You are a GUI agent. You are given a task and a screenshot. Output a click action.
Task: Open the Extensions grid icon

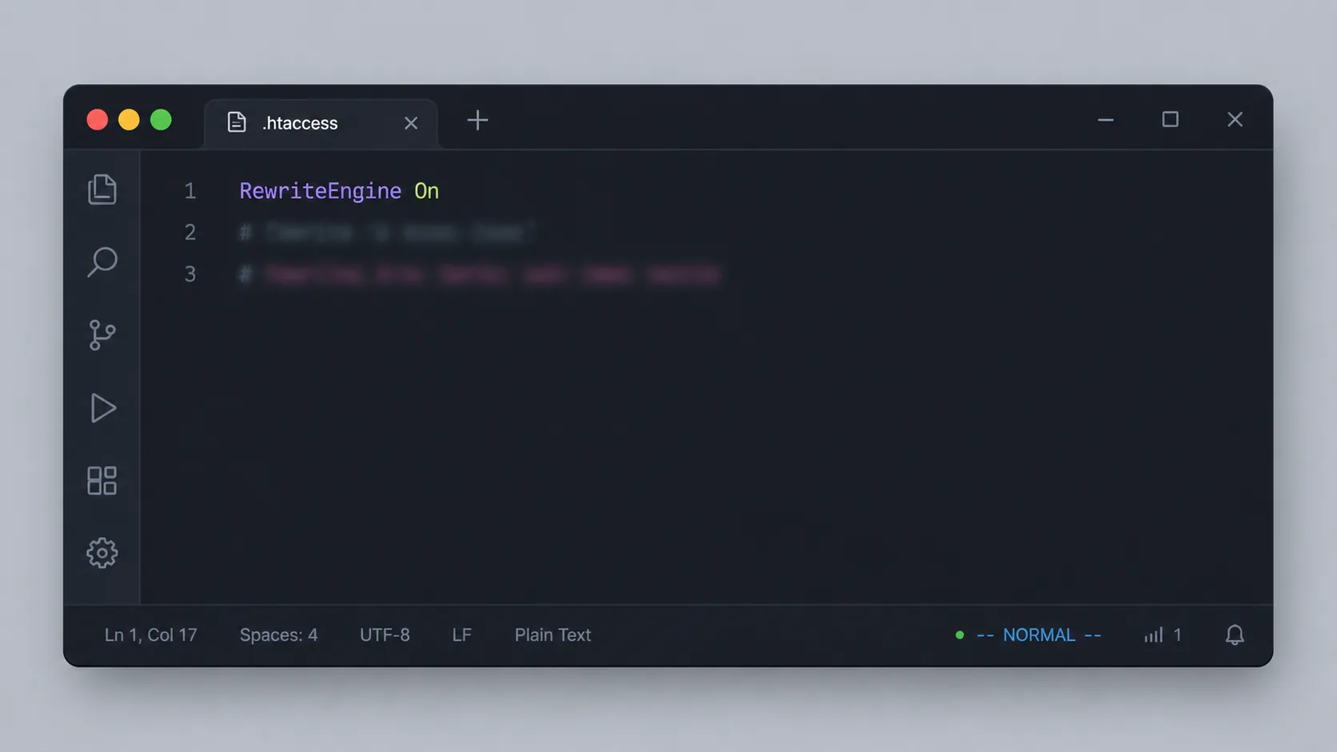click(x=102, y=480)
